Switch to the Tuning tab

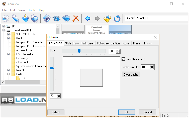[x=148, y=43]
